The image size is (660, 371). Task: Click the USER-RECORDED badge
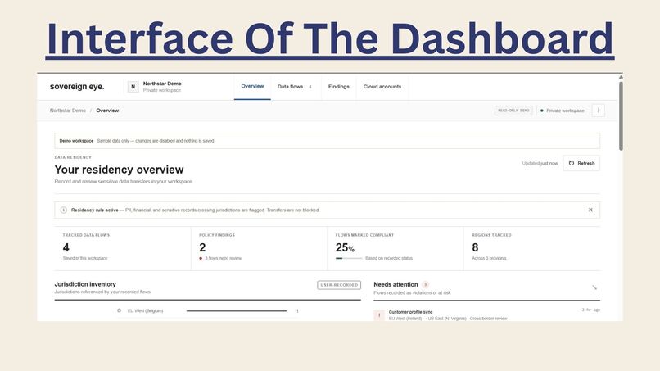pyautogui.click(x=339, y=285)
